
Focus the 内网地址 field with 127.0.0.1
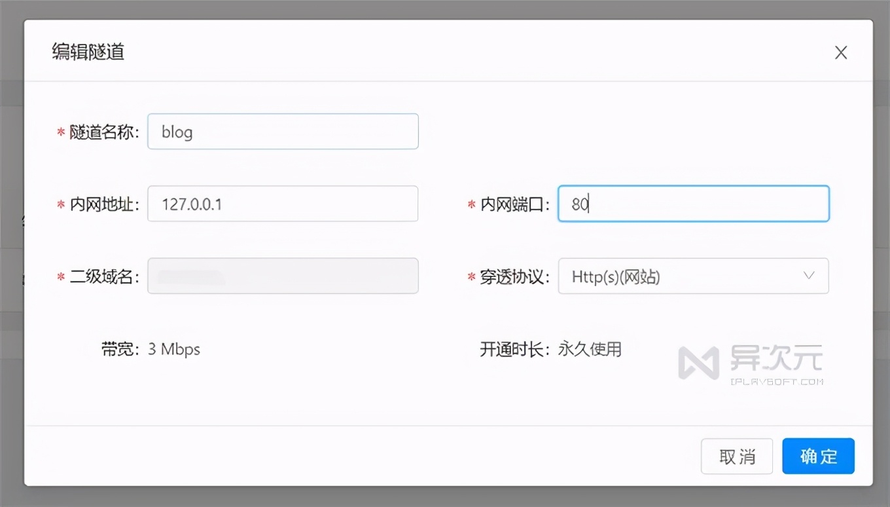tap(283, 204)
